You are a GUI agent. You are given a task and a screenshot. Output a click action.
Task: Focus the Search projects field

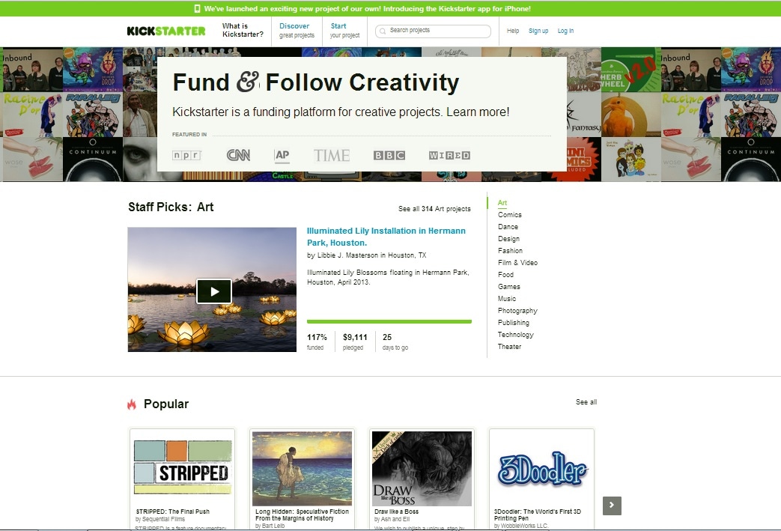pos(433,31)
